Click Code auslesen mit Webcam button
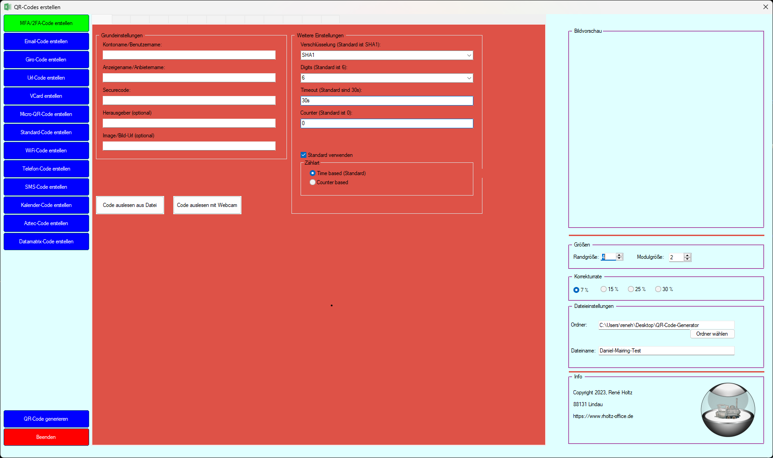Image resolution: width=773 pixels, height=458 pixels. [x=207, y=205]
